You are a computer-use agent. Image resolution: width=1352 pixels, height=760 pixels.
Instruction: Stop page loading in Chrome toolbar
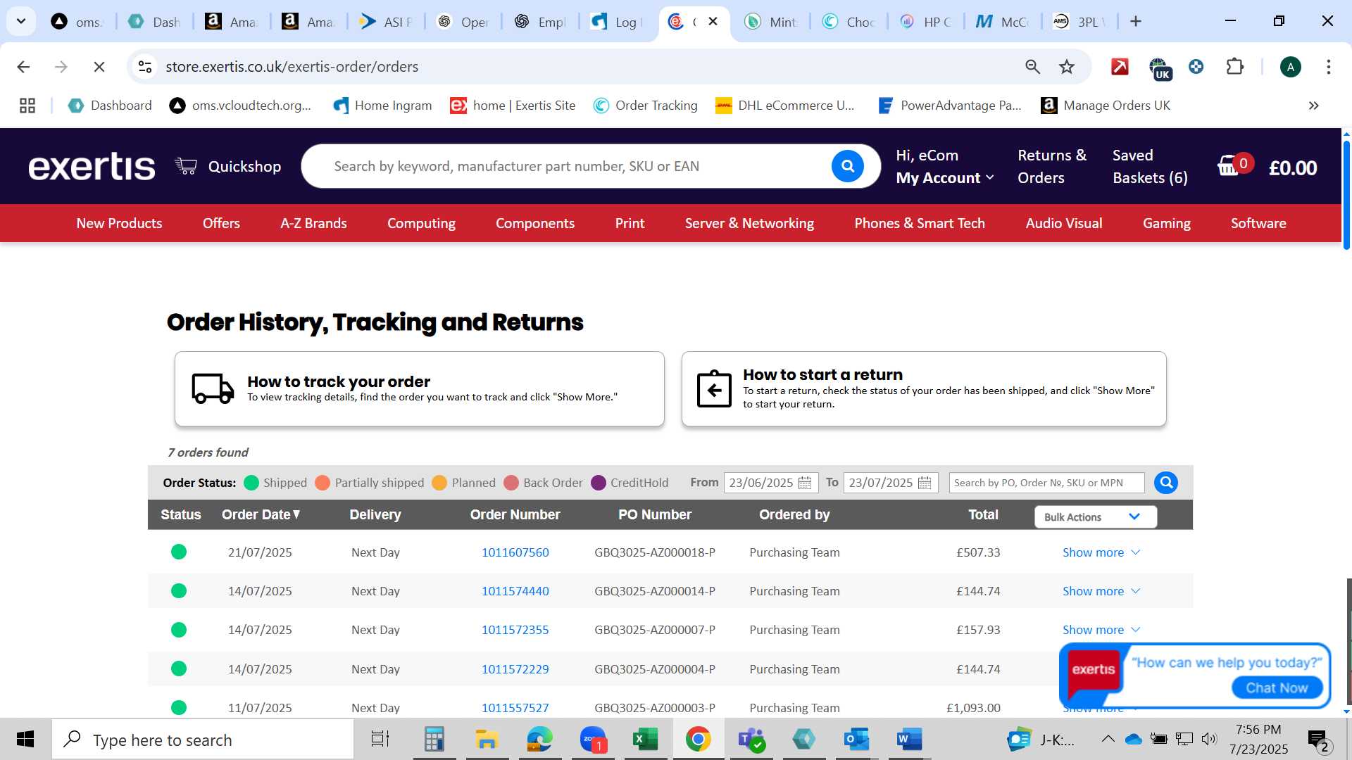point(99,67)
